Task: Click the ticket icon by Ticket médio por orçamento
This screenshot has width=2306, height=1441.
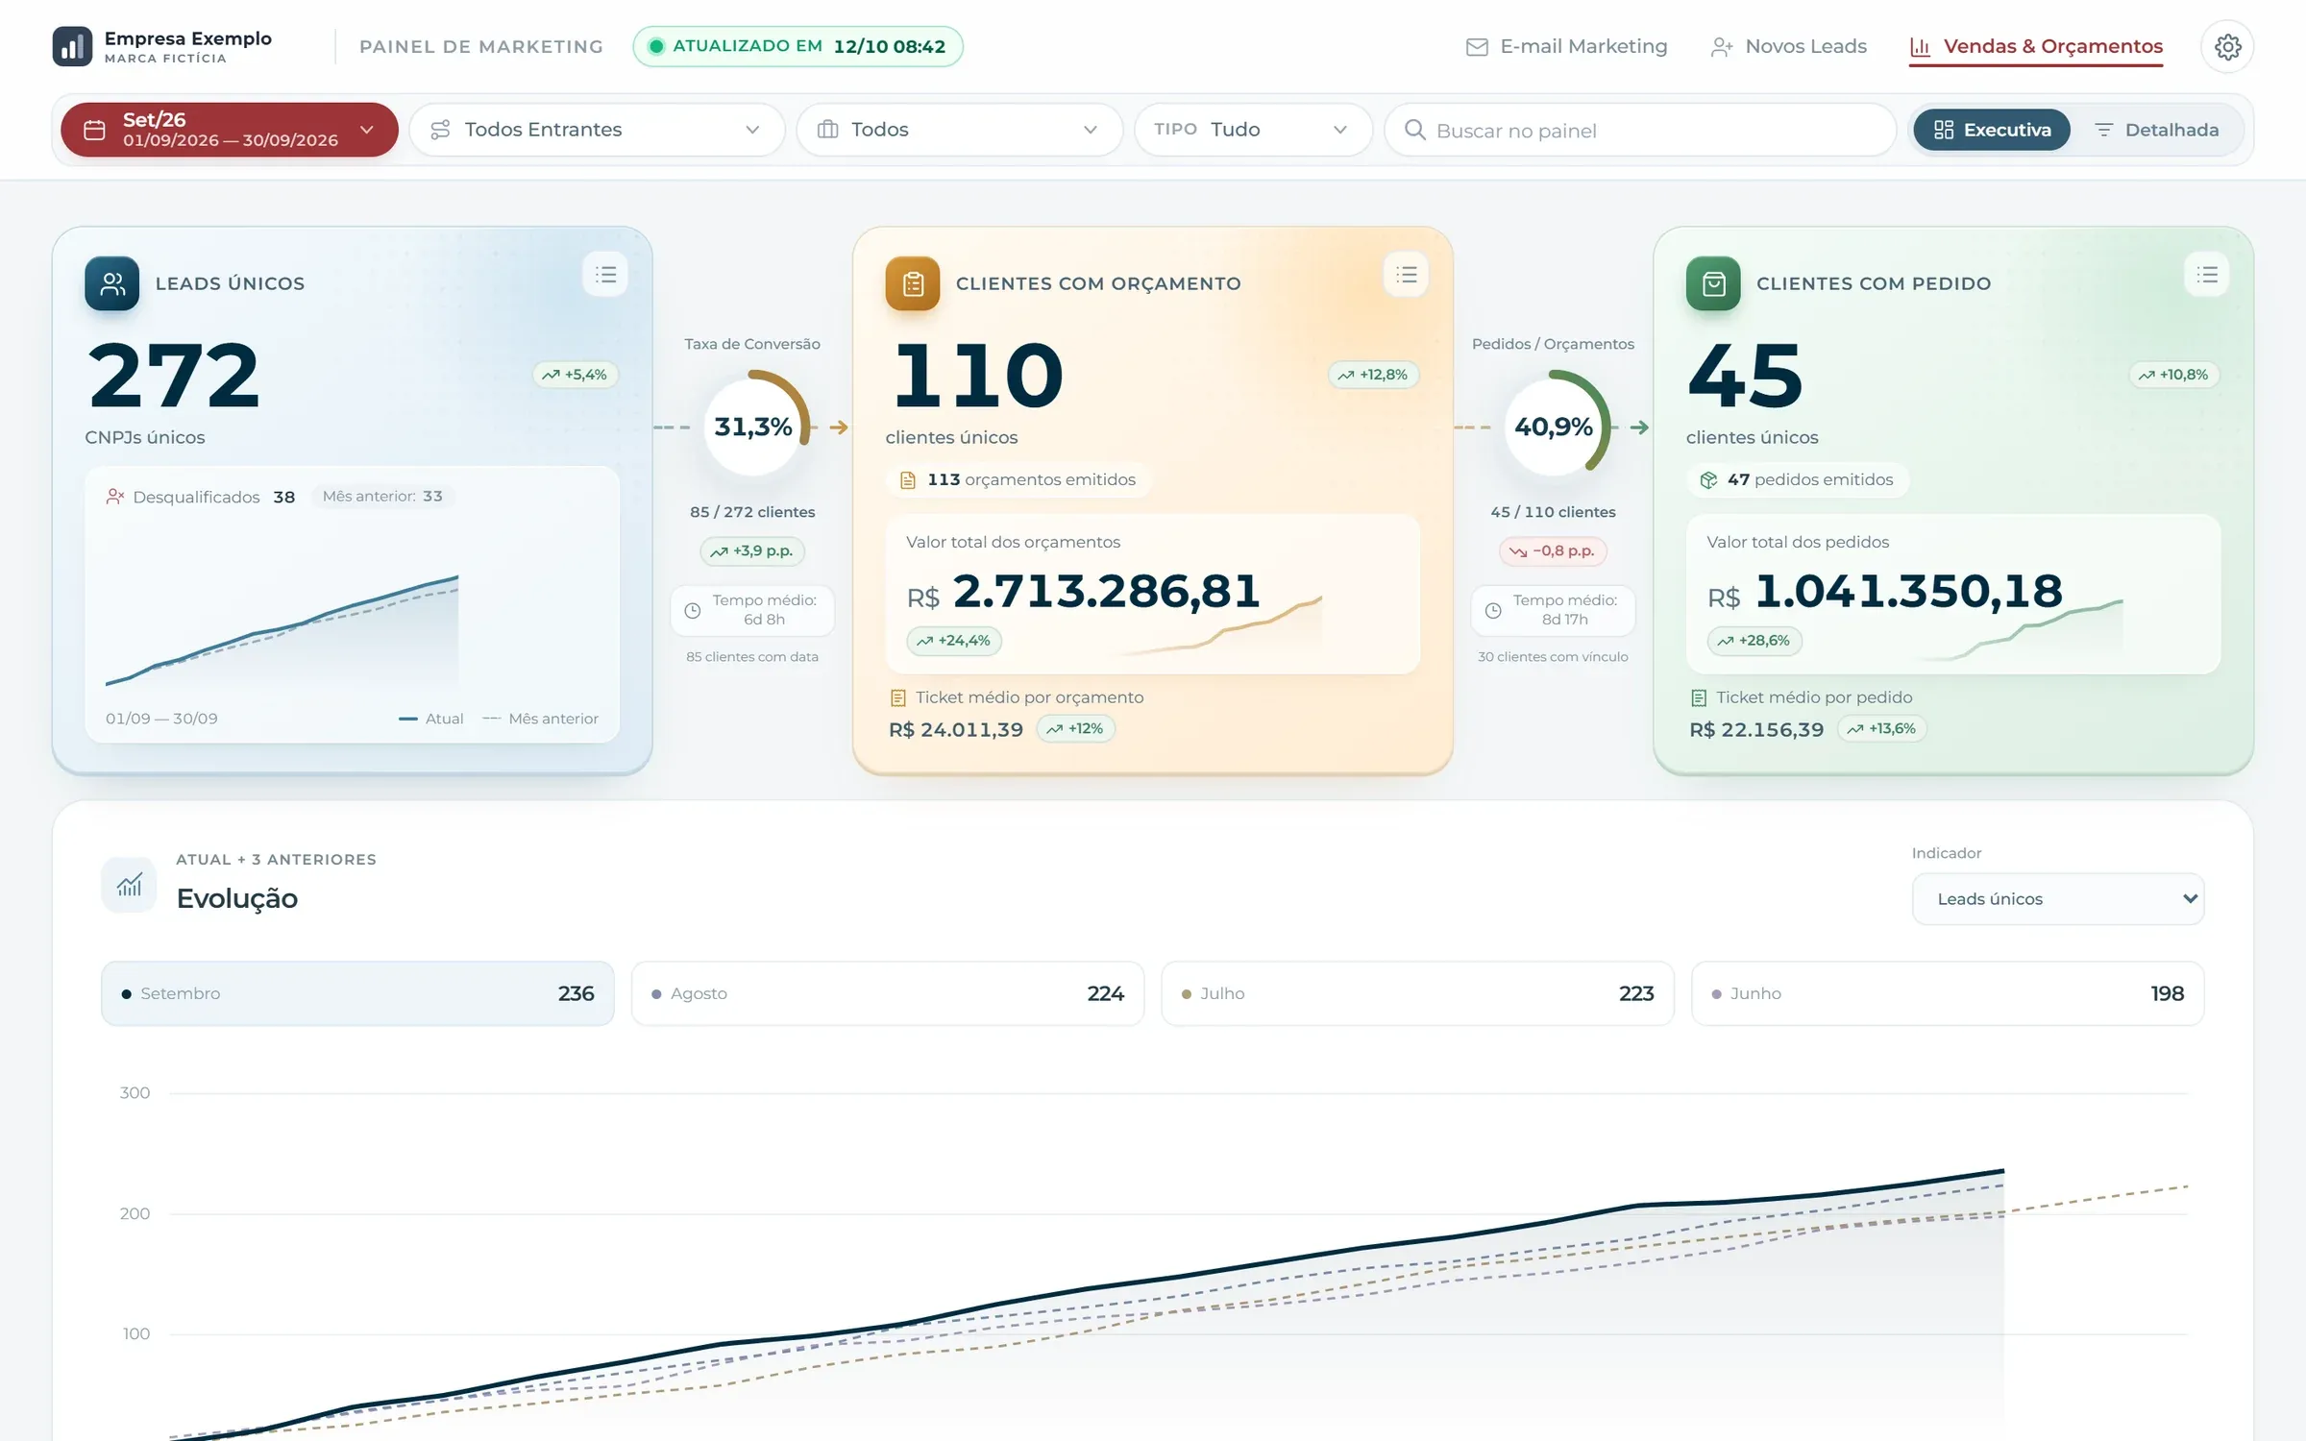Action: click(898, 698)
